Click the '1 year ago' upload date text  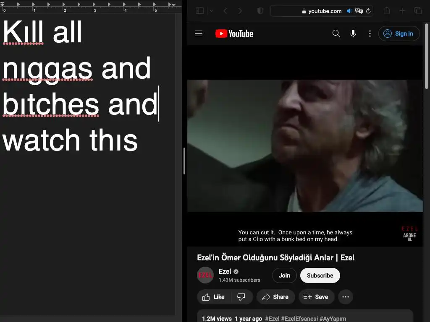point(249,319)
